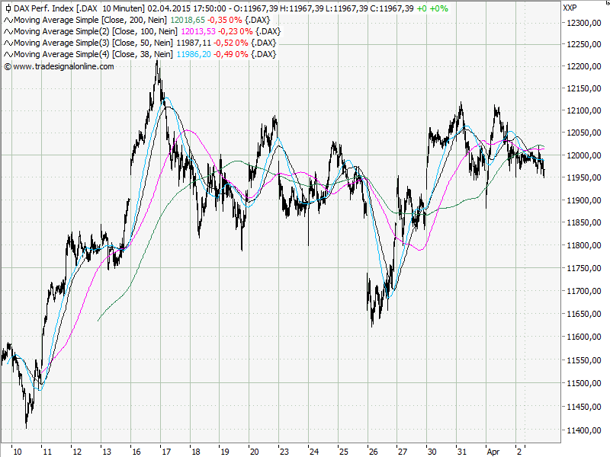The height and width of the screenshot is (457, 610).
Task: Select the wave icon of Moving Average Simple(2)
Action: pyautogui.click(x=7, y=32)
